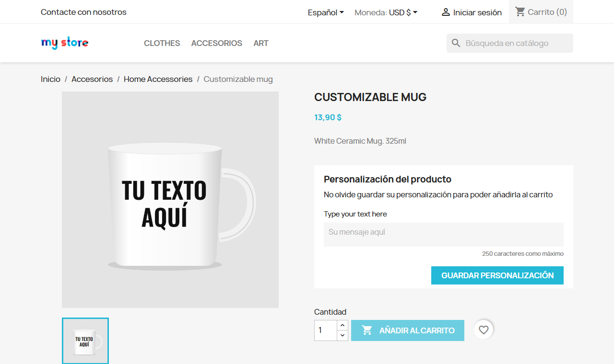Screen dimensions: 614x364
Task: Open the ART menu
Action: coord(261,43)
